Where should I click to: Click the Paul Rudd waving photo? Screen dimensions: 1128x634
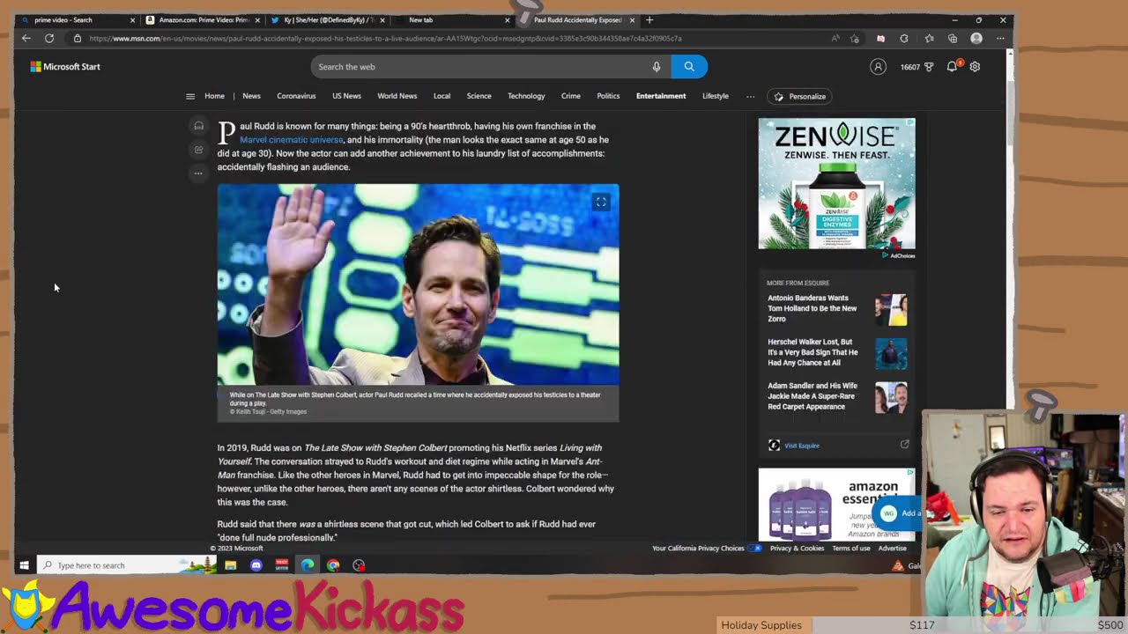[x=418, y=284]
